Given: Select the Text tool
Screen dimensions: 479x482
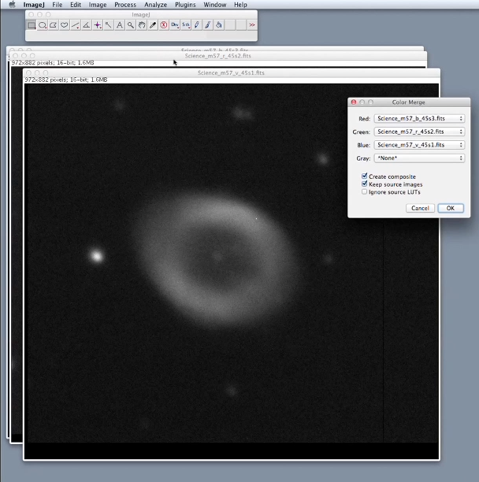Looking at the screenshot, I should pos(120,25).
